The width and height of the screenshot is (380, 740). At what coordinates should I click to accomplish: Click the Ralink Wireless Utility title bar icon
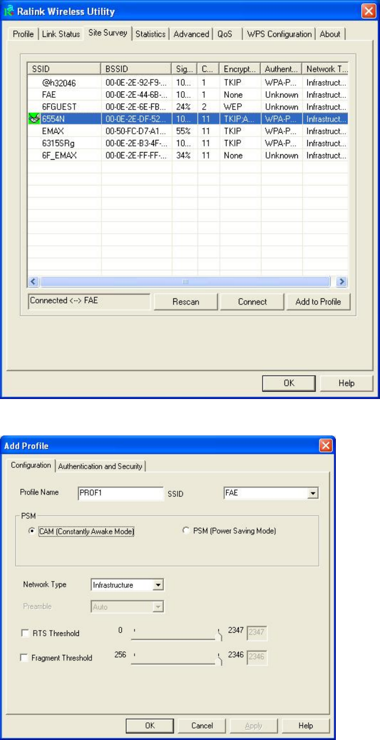[x=9, y=10]
